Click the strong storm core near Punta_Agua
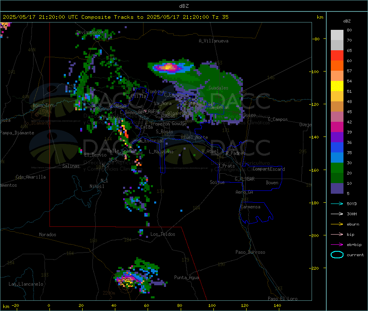This screenshot has width=368, height=311. 128,281
